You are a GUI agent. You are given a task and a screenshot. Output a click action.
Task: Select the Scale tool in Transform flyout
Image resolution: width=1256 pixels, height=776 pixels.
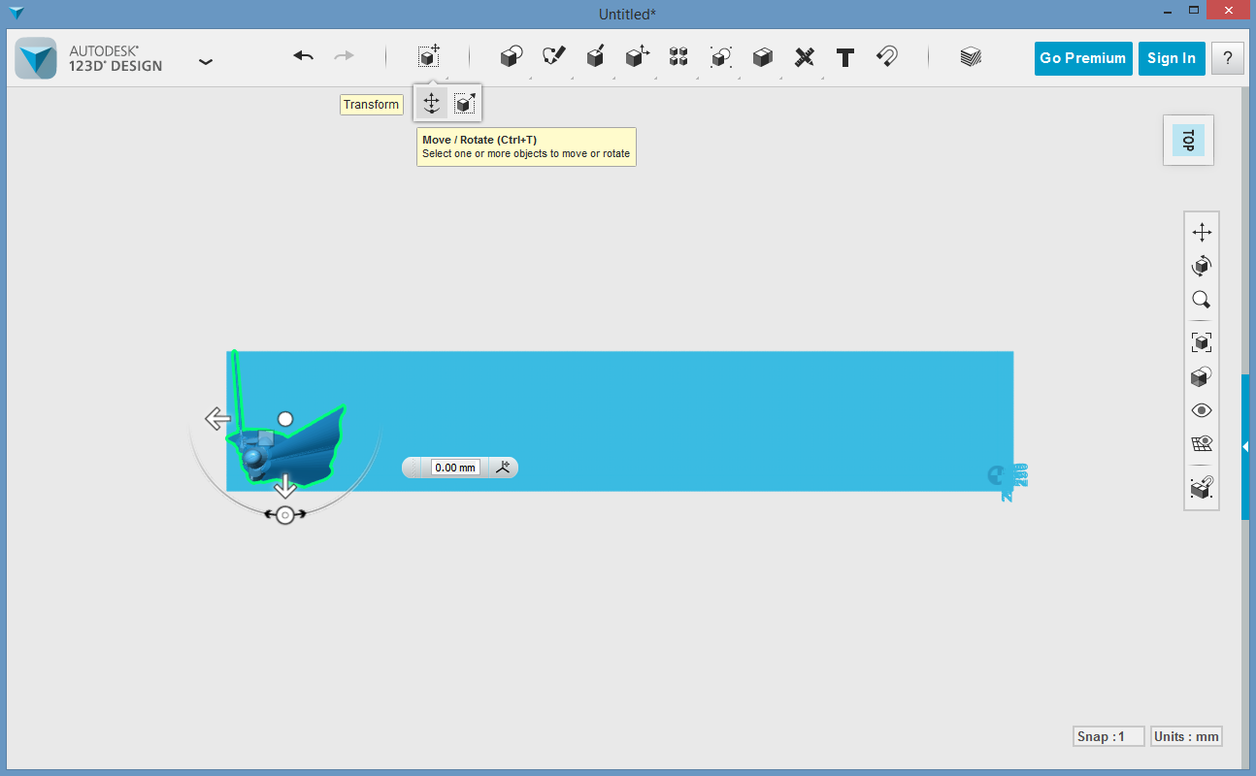pos(465,104)
